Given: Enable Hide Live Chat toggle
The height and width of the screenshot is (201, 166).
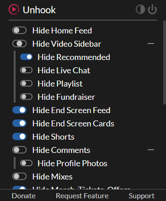Looking at the screenshot, I should [26, 70].
